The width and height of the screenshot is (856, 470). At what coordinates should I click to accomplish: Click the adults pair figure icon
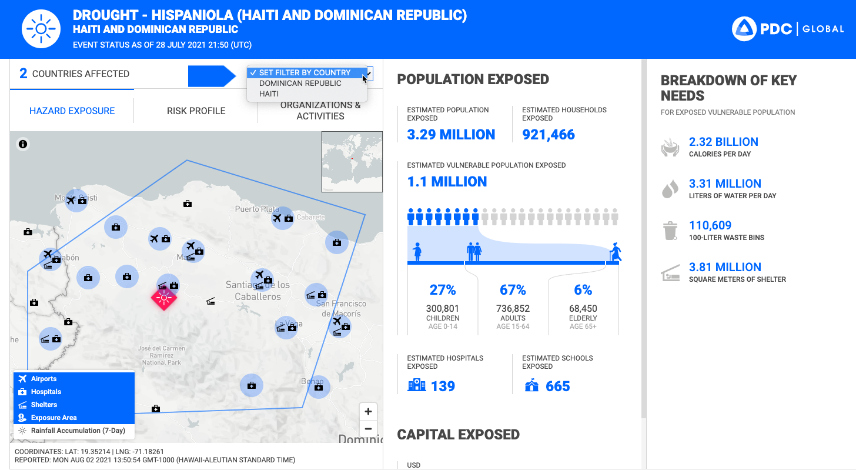(x=474, y=252)
